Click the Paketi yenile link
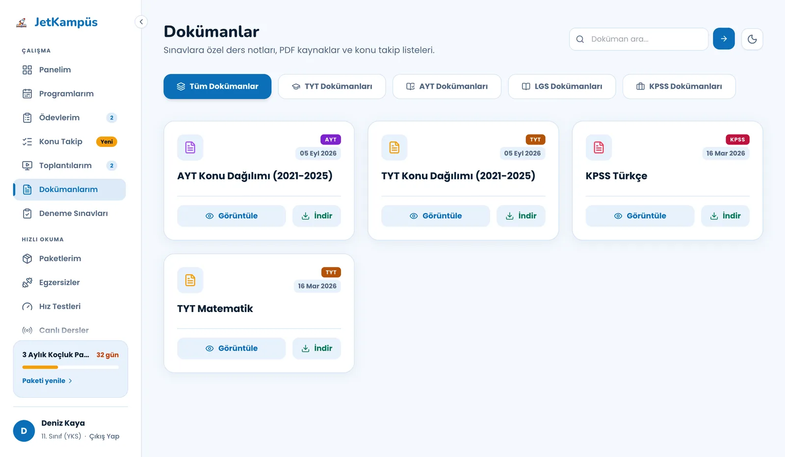Viewport: 785px width, 457px height. coord(47,381)
